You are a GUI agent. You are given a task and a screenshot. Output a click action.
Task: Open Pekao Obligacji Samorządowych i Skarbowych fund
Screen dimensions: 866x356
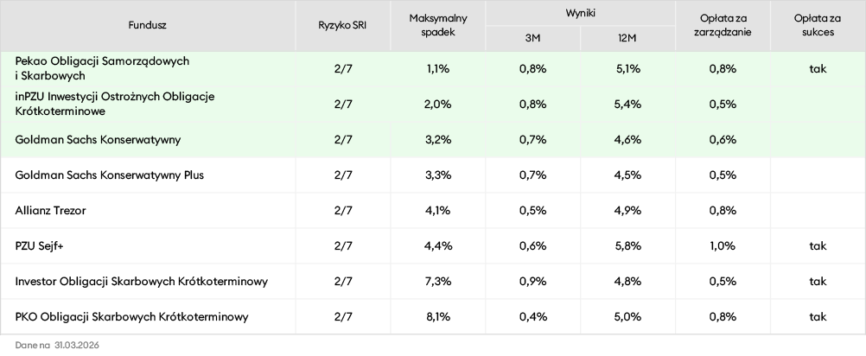tap(102, 69)
